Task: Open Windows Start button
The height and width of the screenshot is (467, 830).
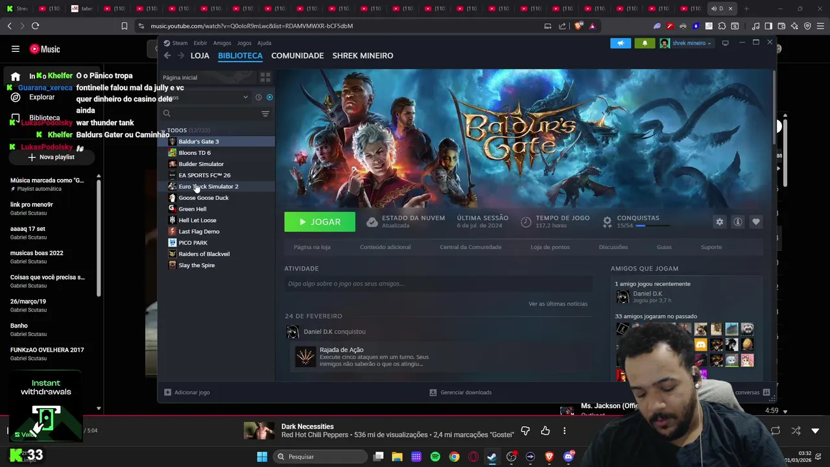Action: click(262, 457)
